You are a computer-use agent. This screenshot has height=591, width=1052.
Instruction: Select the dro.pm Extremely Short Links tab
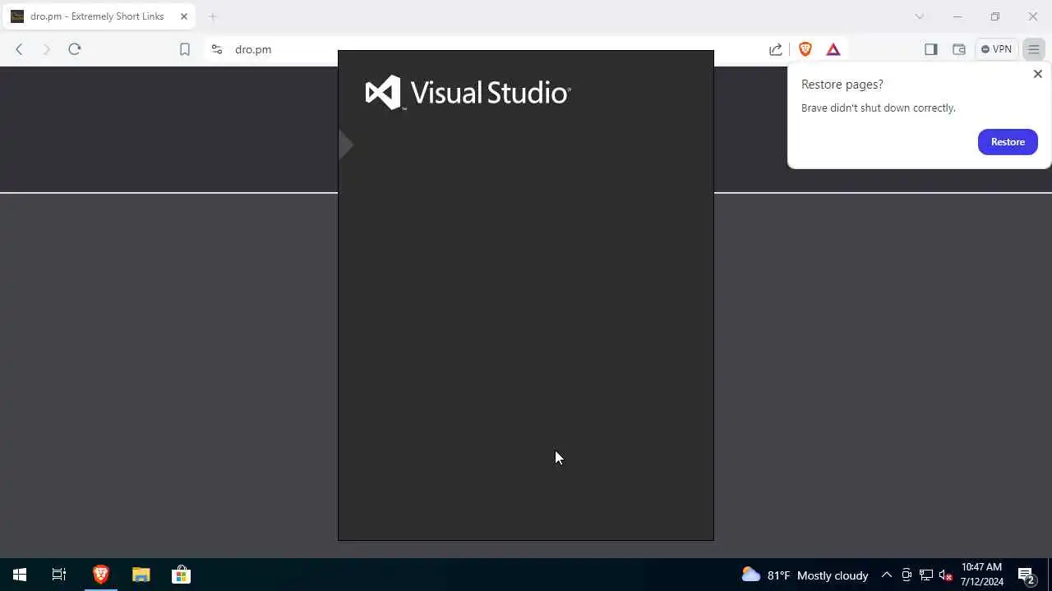pyautogui.click(x=98, y=16)
